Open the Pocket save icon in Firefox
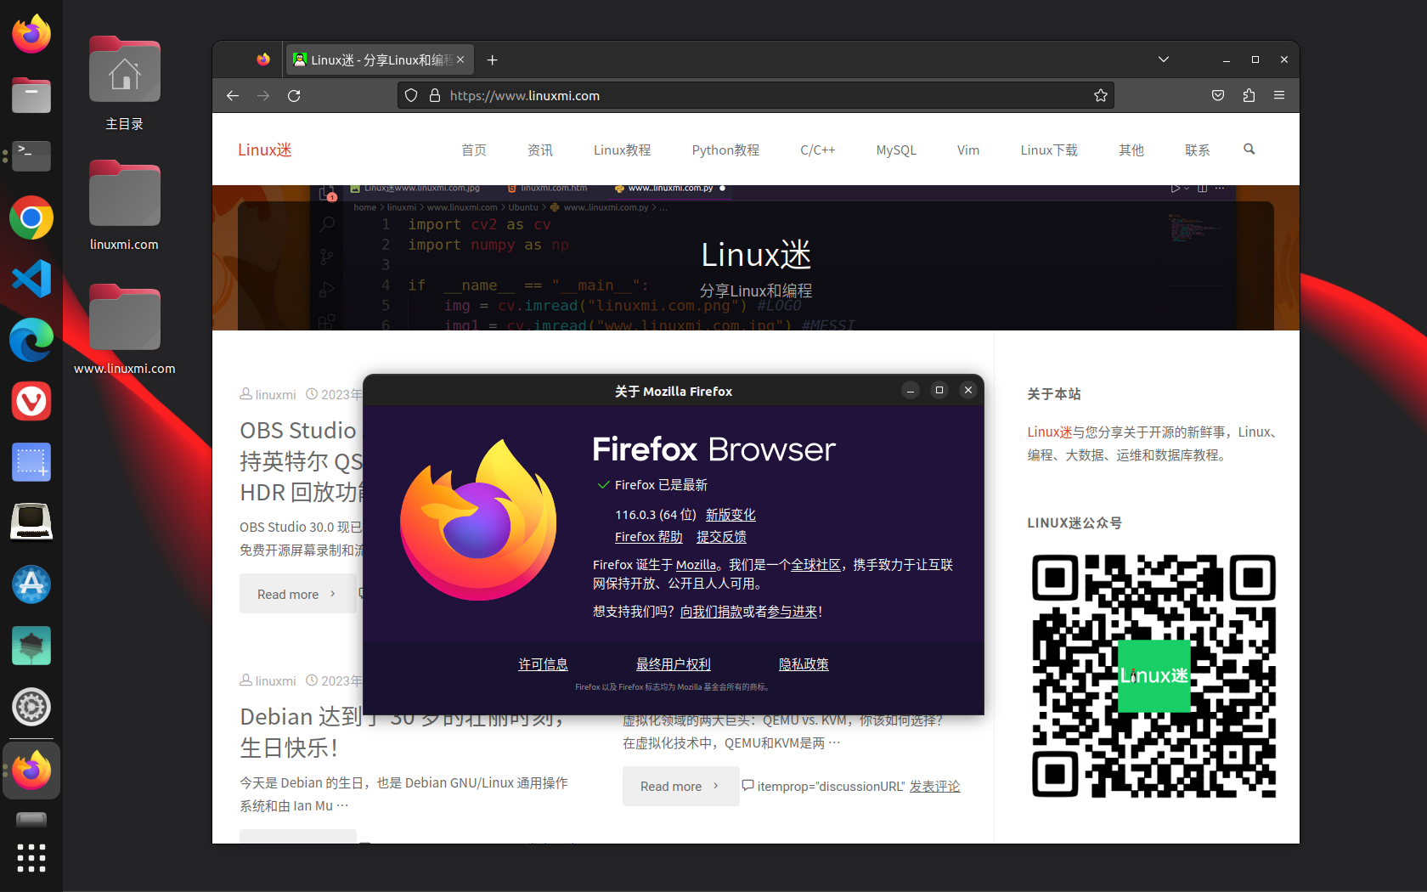 pyautogui.click(x=1218, y=95)
